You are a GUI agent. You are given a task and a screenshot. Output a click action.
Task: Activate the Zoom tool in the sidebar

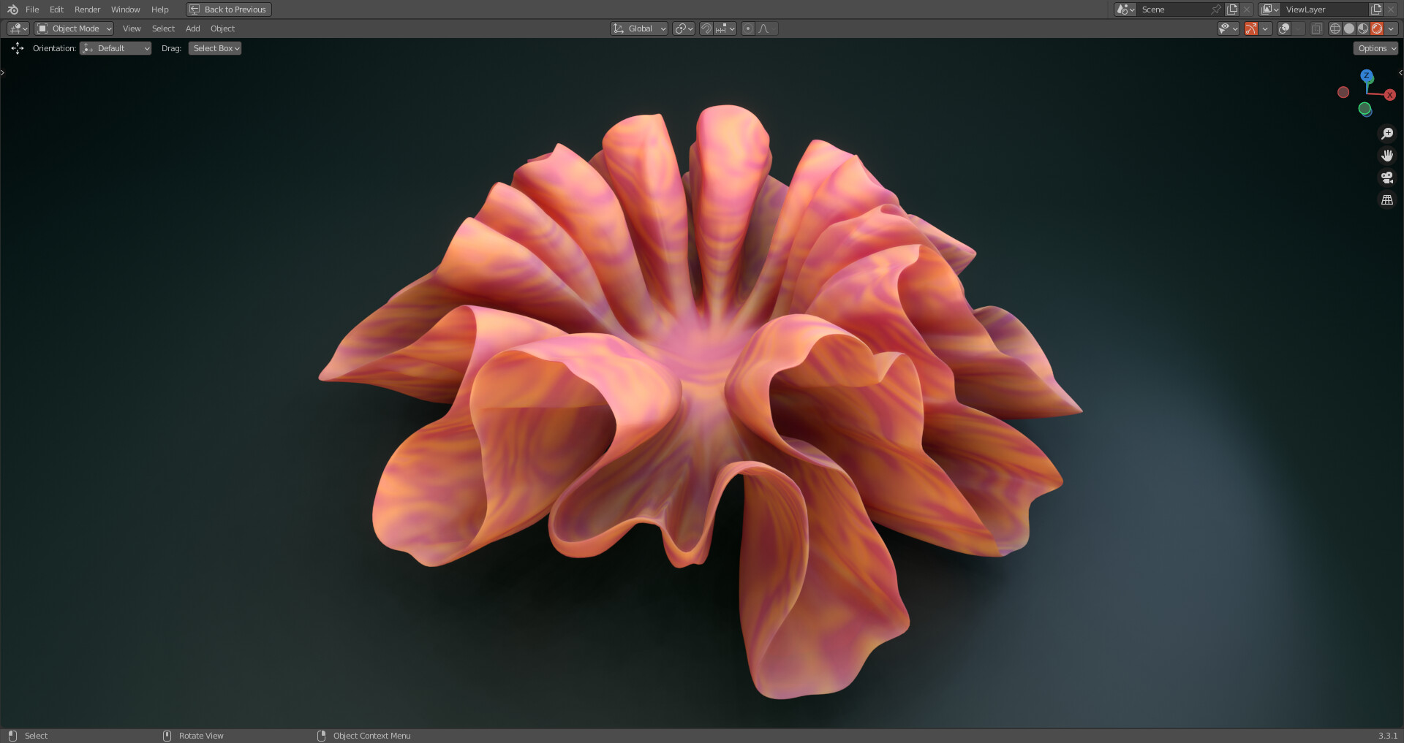pos(1387,133)
